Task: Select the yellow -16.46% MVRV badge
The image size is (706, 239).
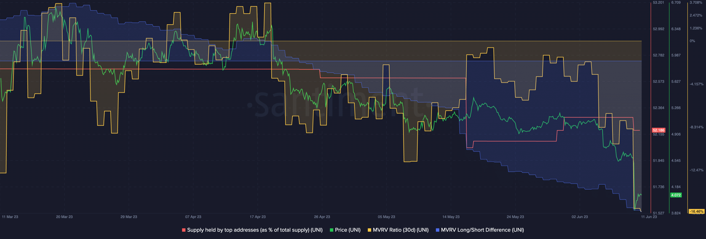Action: pyautogui.click(x=696, y=211)
